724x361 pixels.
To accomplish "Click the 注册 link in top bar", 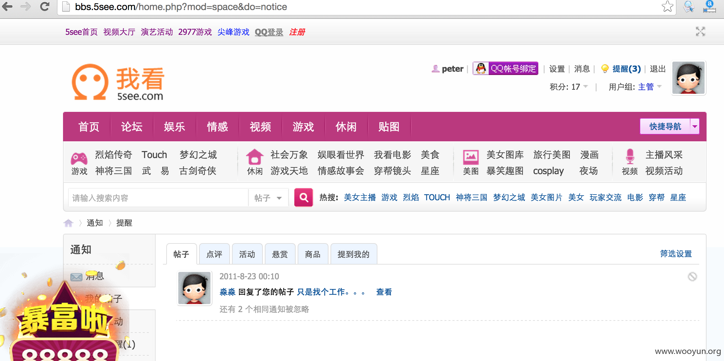I will tap(297, 32).
